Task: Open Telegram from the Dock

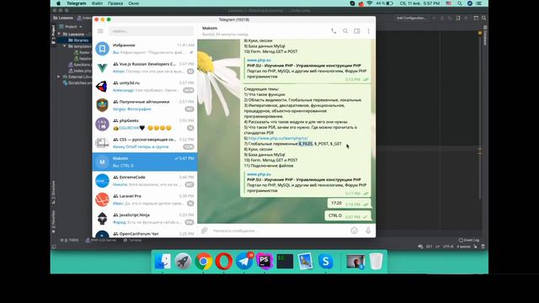Action: pos(244,262)
